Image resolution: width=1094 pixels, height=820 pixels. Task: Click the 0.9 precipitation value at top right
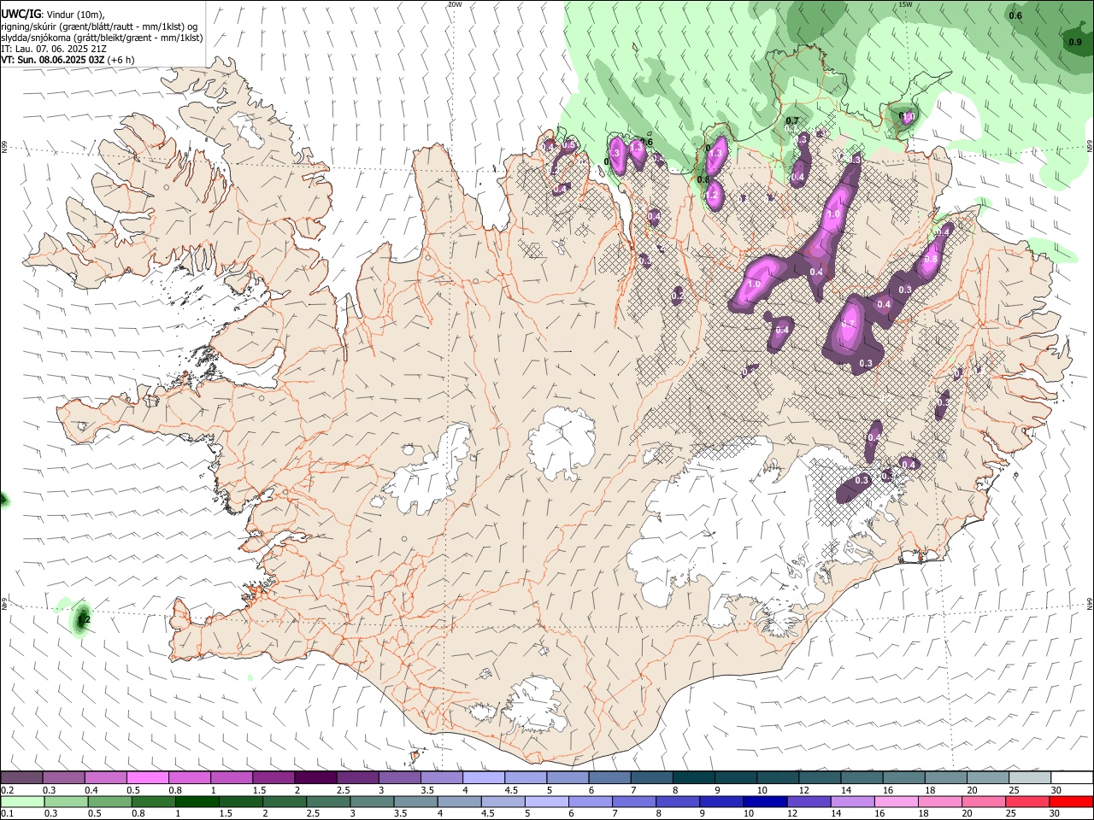[x=1075, y=42]
